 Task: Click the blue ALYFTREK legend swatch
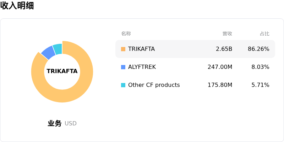point(123,67)
